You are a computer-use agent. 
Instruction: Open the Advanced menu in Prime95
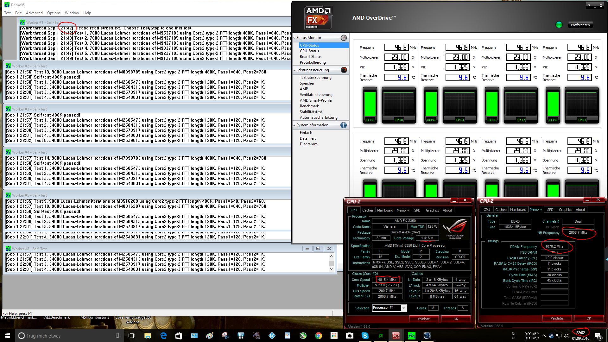point(34,13)
